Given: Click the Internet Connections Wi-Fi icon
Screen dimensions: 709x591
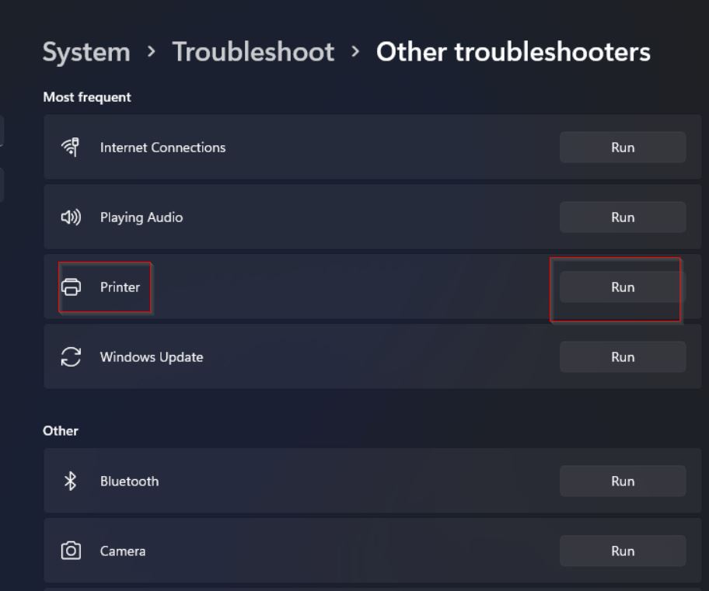Looking at the screenshot, I should (71, 148).
